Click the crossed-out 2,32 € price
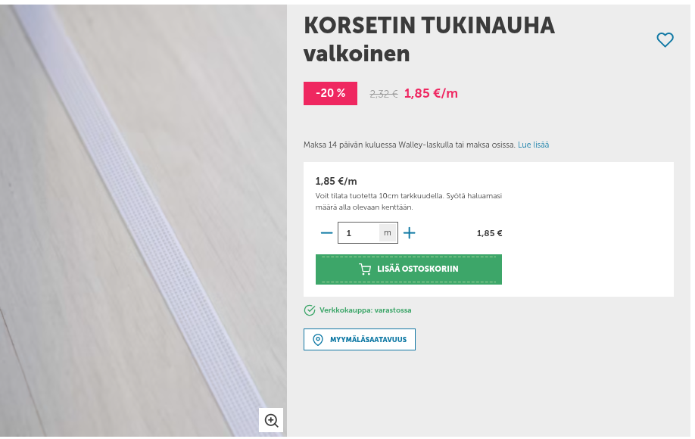 pos(383,94)
